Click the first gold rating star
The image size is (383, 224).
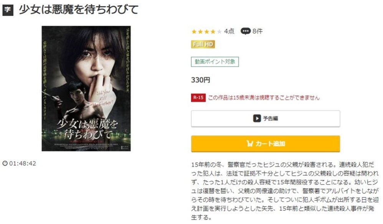click(x=194, y=31)
